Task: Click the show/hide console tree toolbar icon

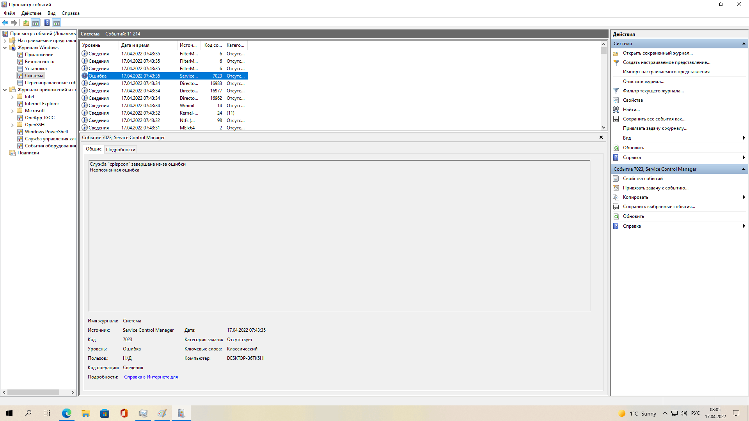Action: pos(35,23)
